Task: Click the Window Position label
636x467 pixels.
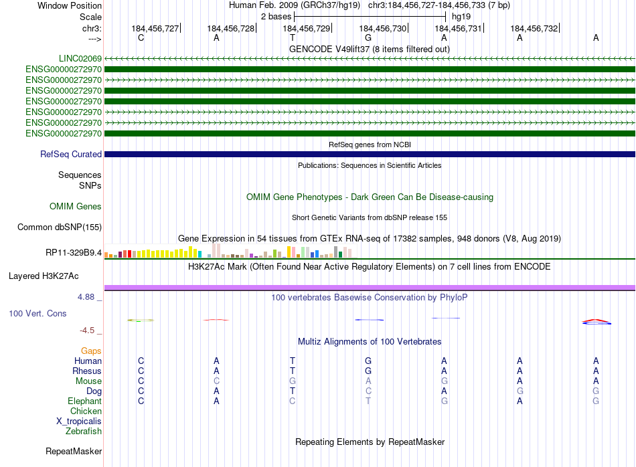Action: (x=70, y=5)
